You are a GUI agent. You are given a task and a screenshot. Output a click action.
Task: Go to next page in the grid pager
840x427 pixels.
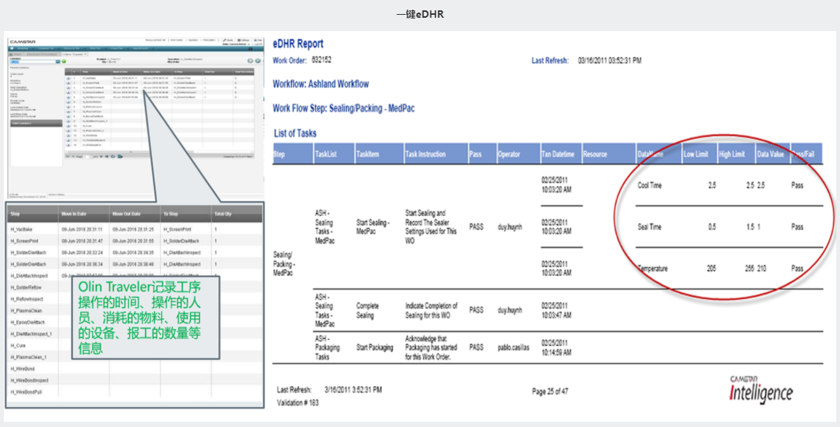click(101, 156)
